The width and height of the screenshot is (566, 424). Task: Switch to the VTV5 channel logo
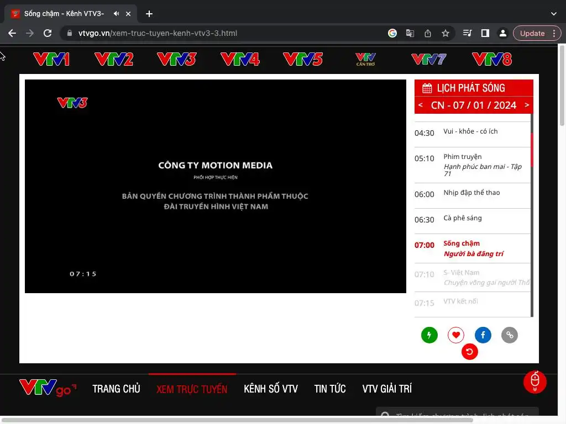point(303,60)
